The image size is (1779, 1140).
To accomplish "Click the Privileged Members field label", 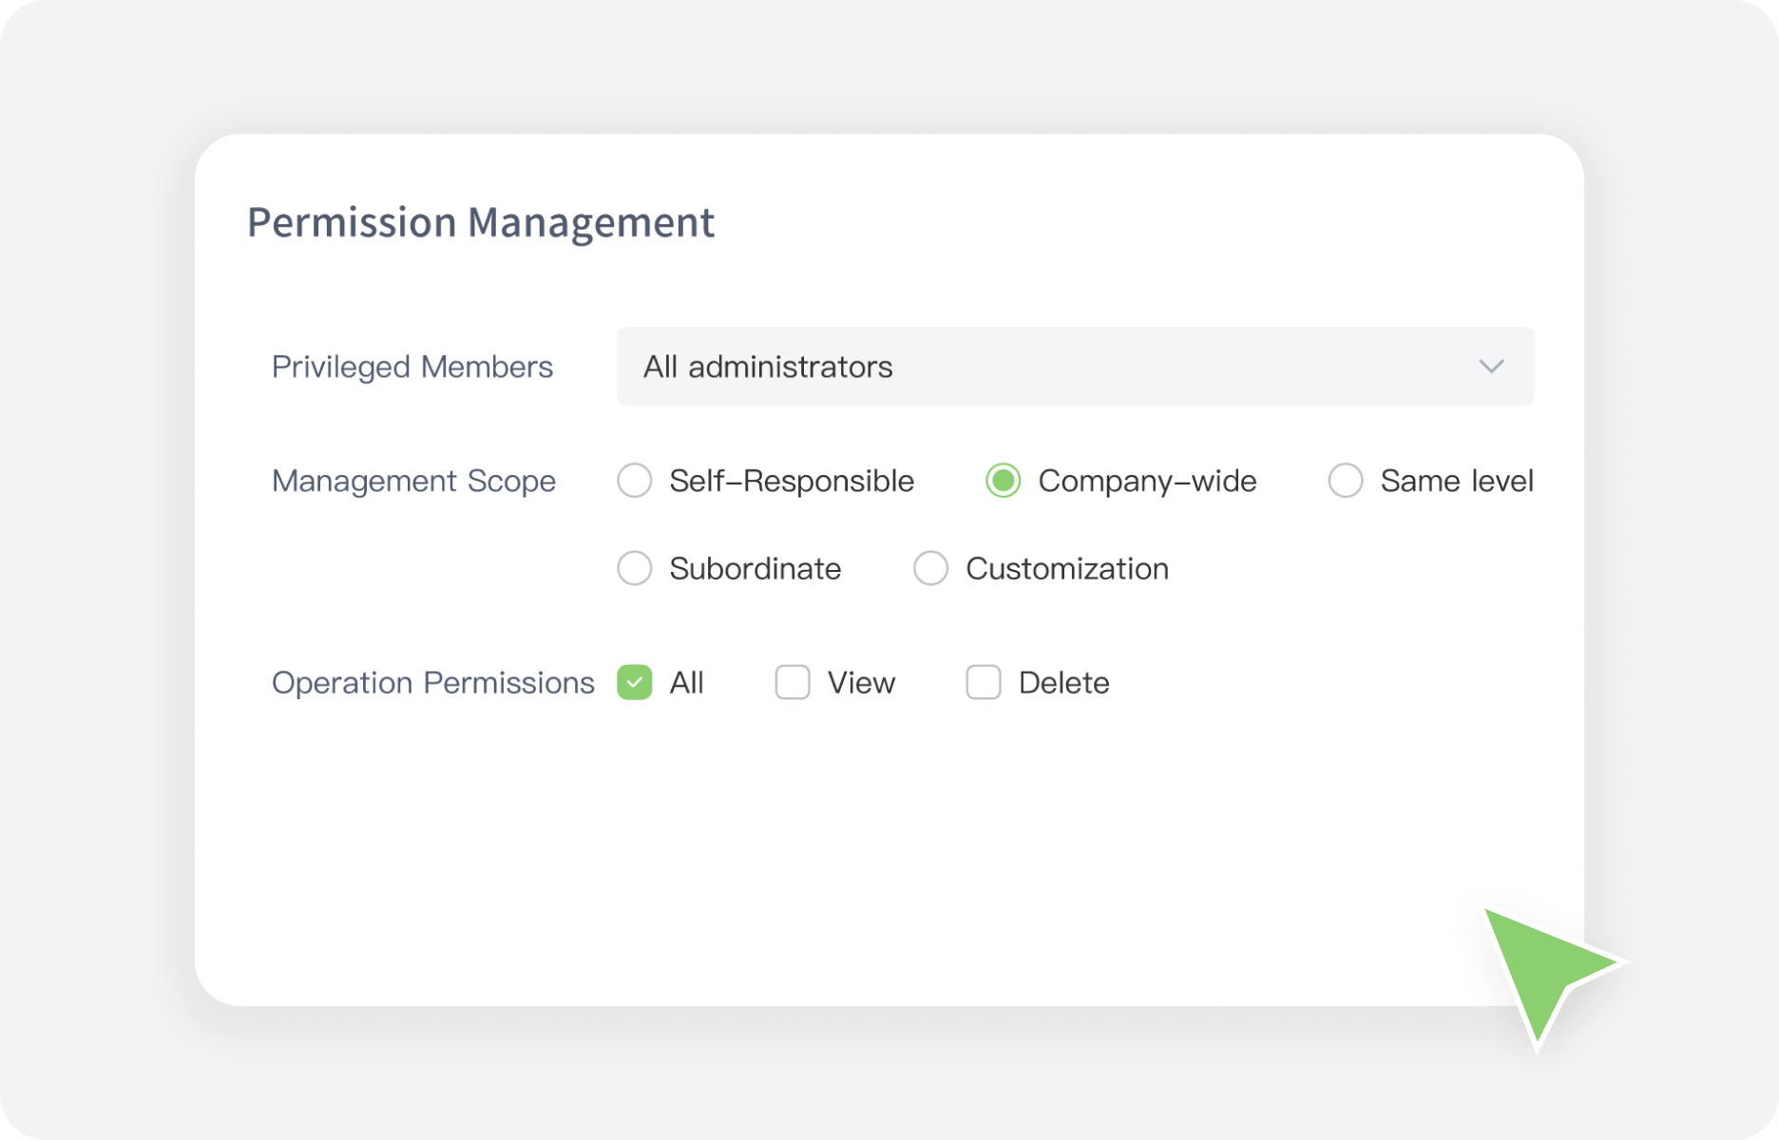I will point(412,367).
